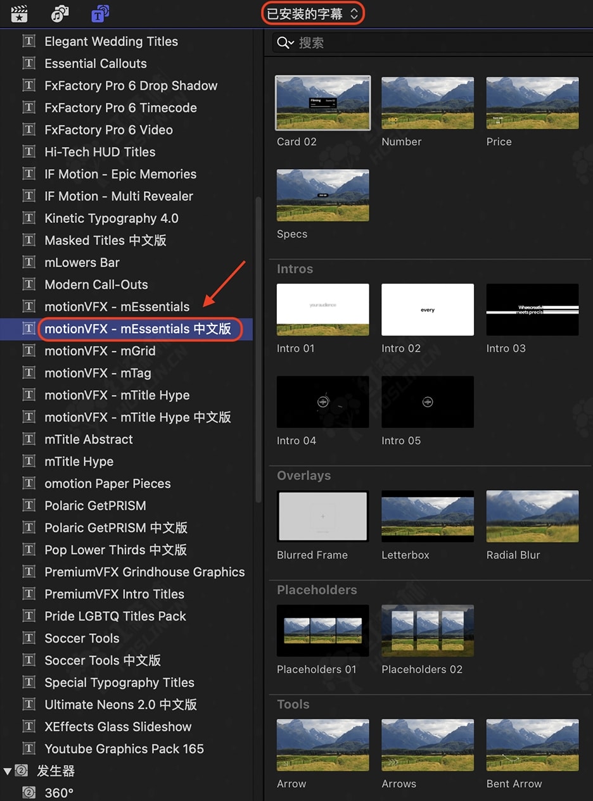Click the icon beside omotion Paper Pieces

point(29,484)
